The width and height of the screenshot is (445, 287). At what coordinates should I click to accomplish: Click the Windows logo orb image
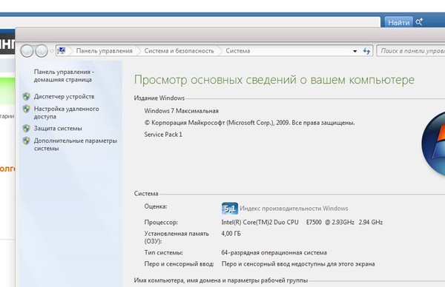433,144
